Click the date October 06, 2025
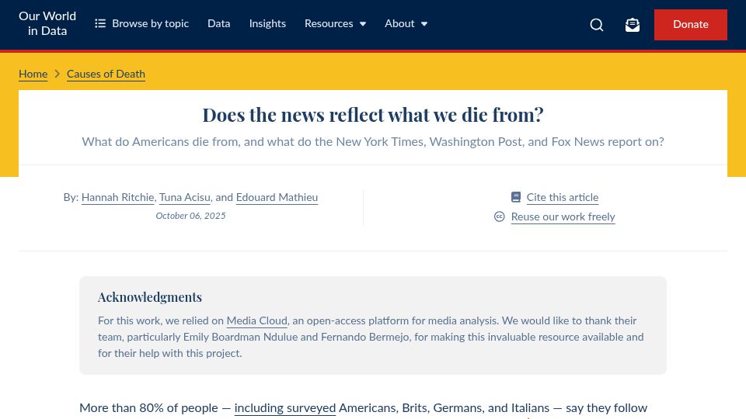 click(191, 216)
